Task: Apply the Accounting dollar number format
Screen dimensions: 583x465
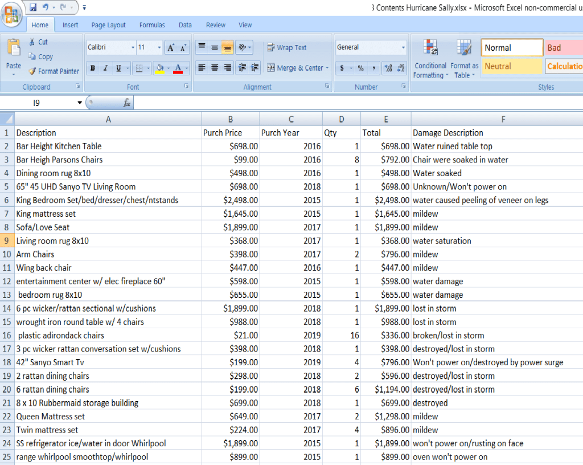Action: 342,68
